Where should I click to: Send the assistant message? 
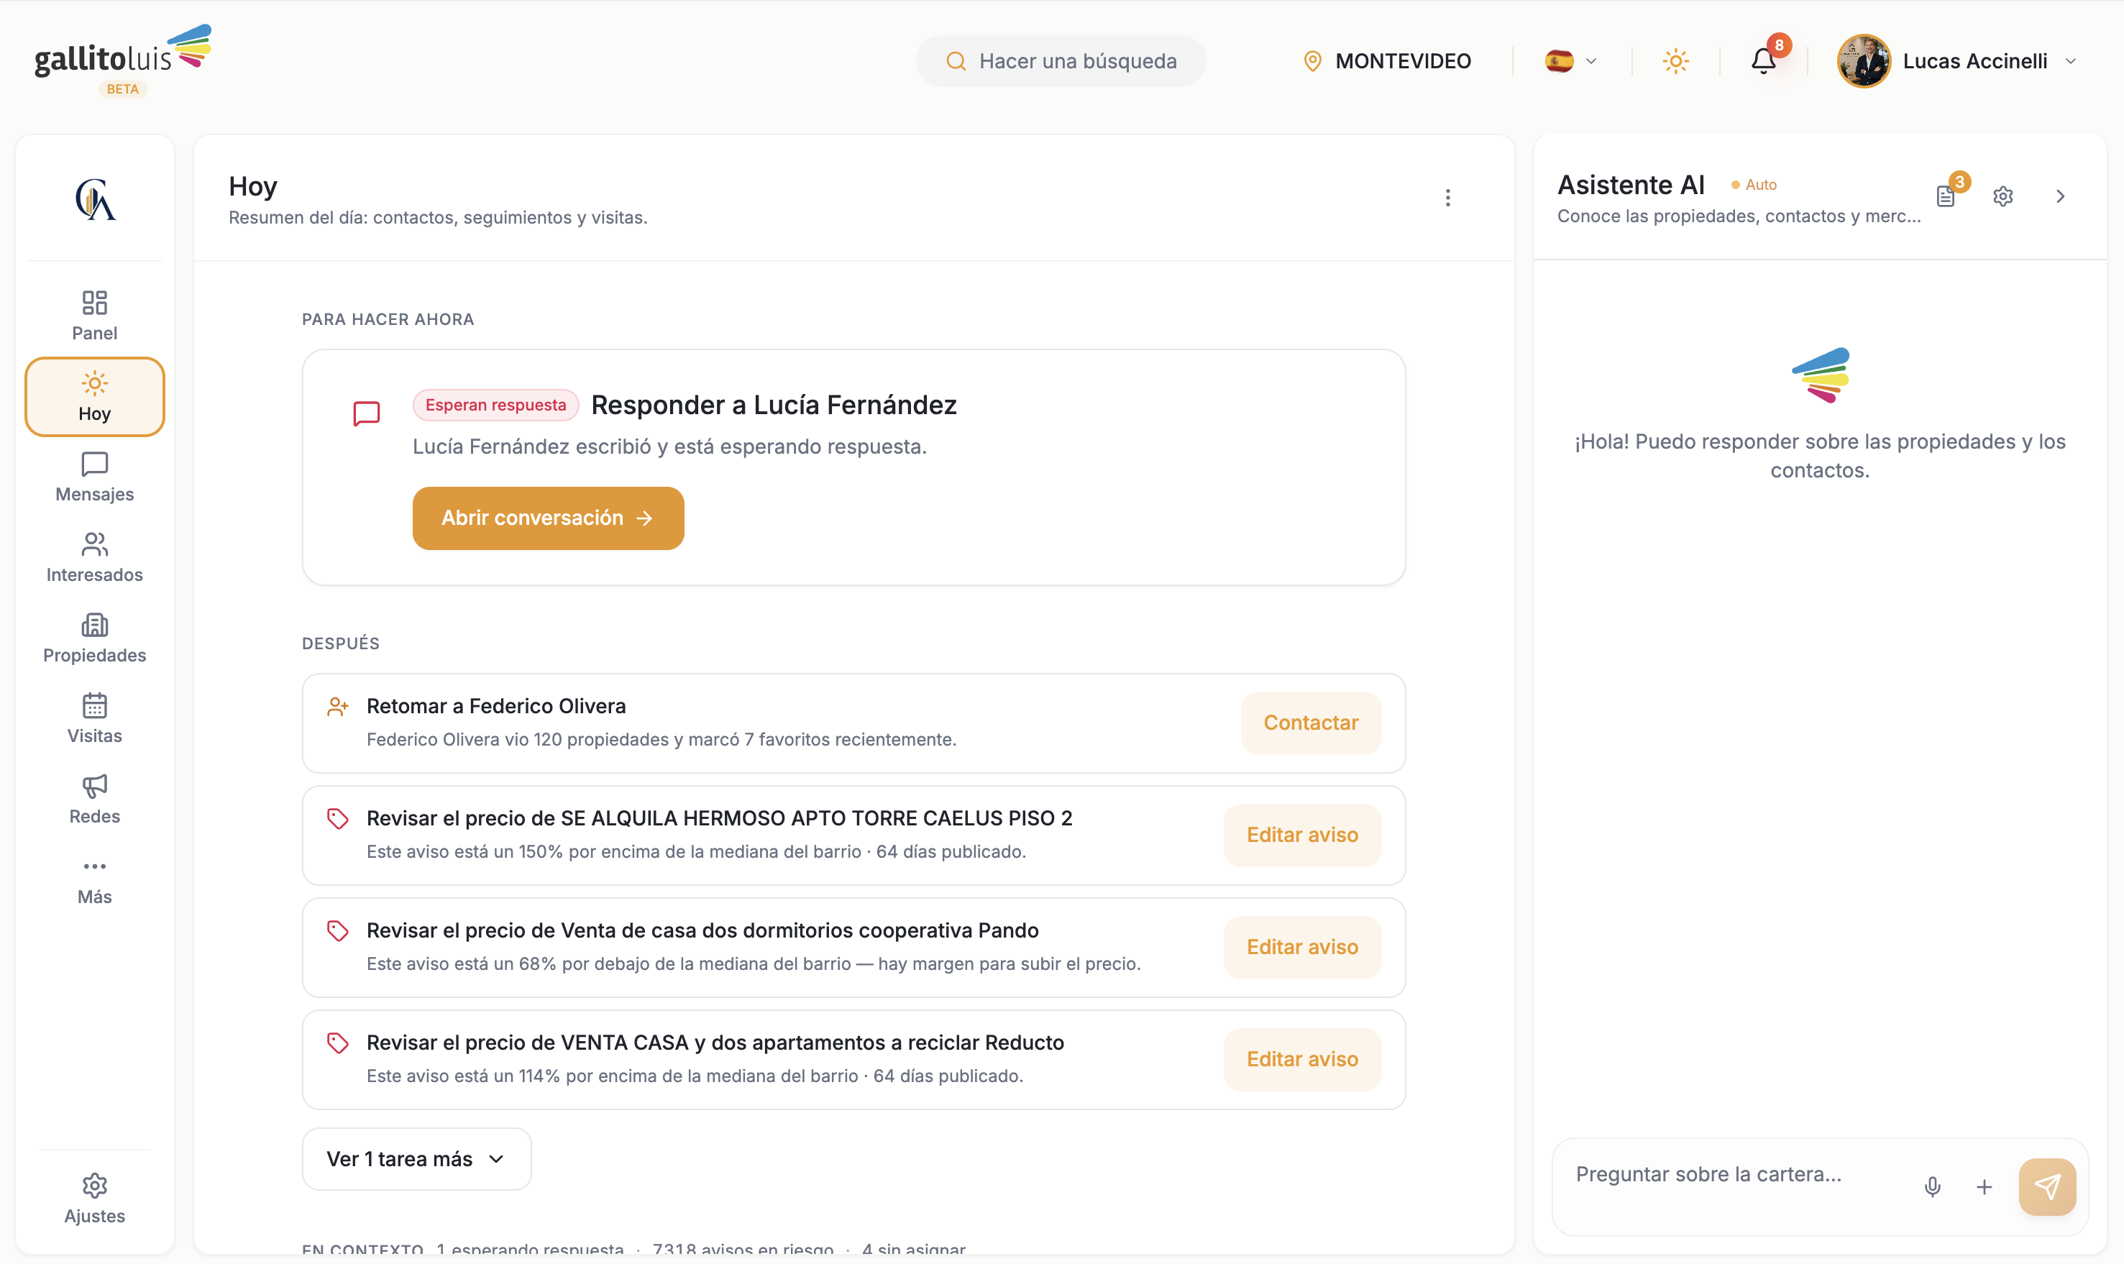coord(2046,1186)
